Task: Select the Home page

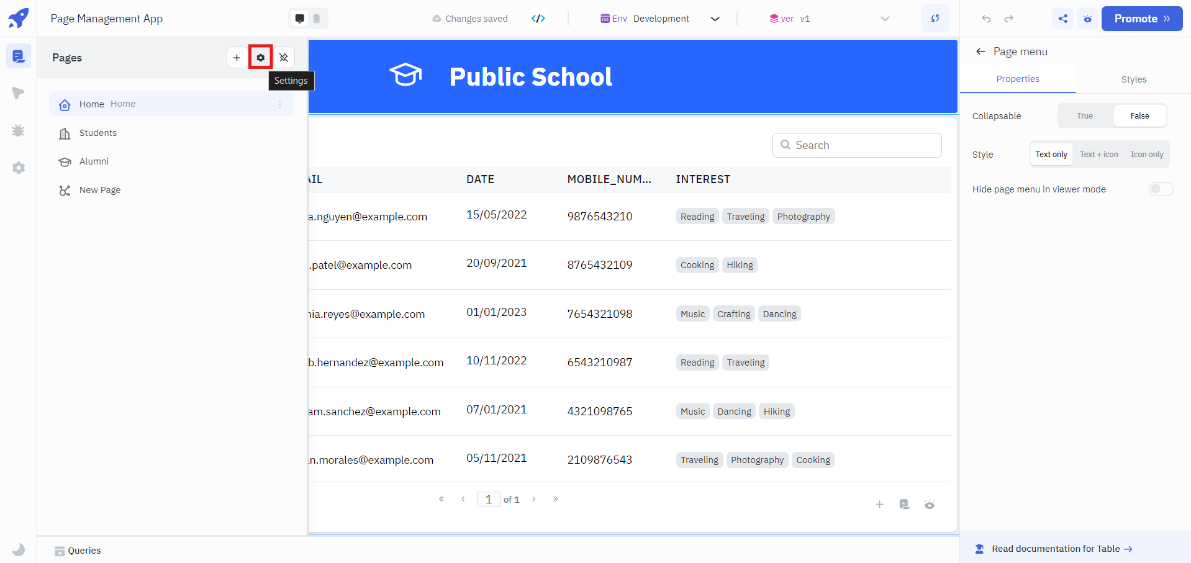Action: tap(171, 104)
